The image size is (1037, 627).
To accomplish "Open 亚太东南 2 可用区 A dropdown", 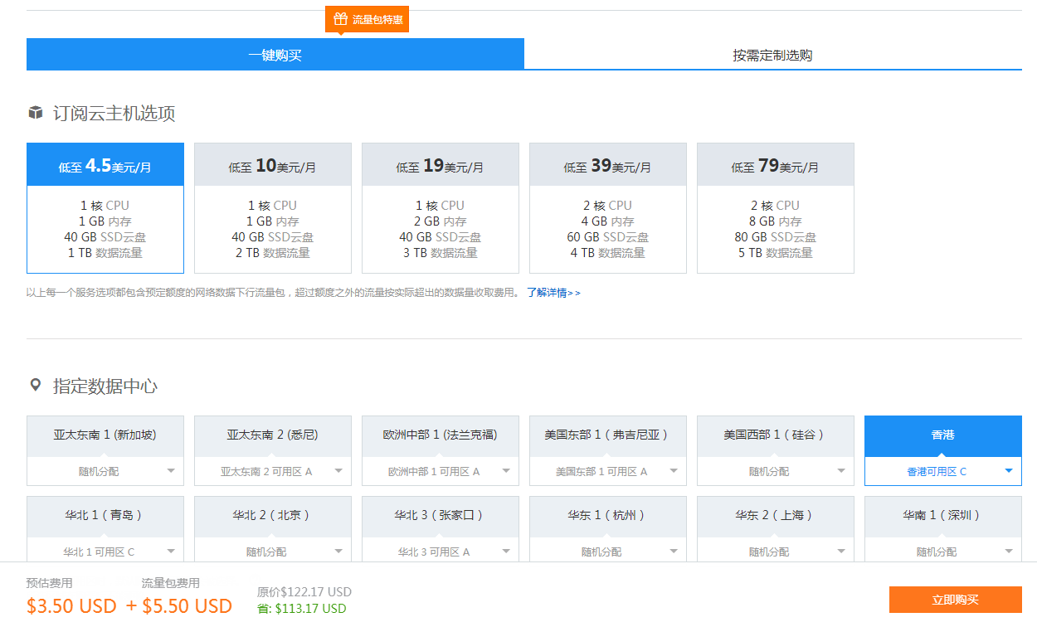I will tap(273, 471).
